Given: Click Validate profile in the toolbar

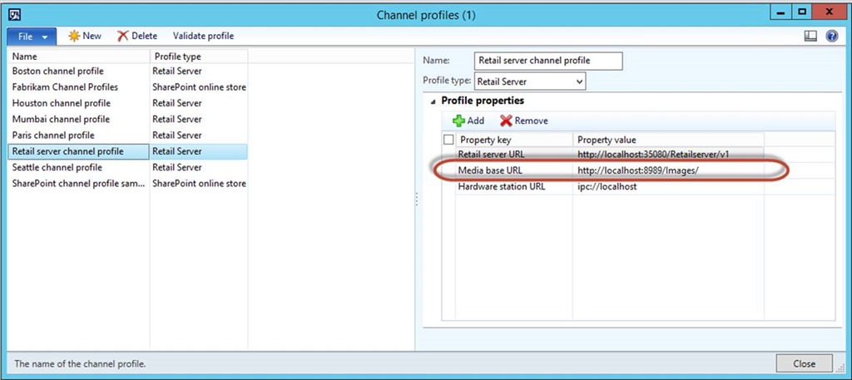Looking at the screenshot, I should [203, 36].
